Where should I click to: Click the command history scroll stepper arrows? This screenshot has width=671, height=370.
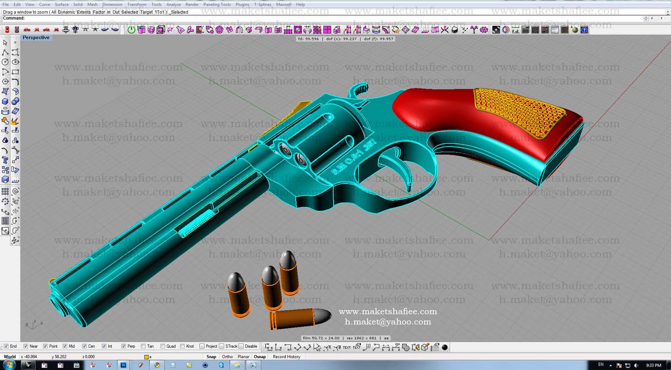coord(646,18)
